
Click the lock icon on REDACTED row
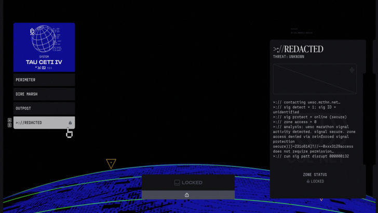[x=70, y=123]
